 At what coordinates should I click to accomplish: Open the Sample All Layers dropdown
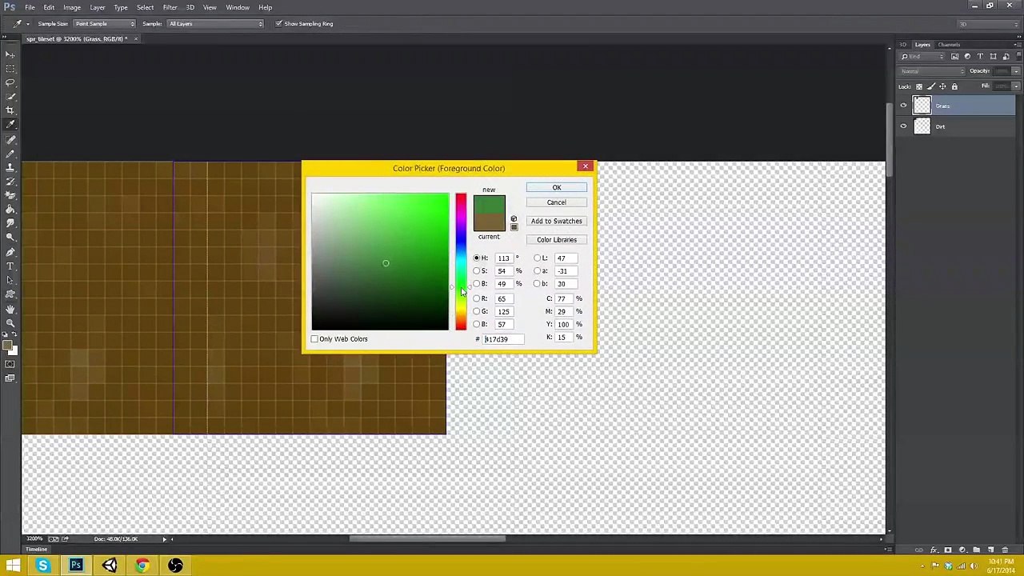click(x=216, y=24)
